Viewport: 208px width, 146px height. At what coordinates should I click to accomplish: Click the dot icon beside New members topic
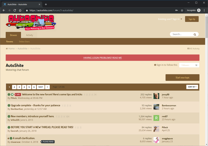pos(9,116)
